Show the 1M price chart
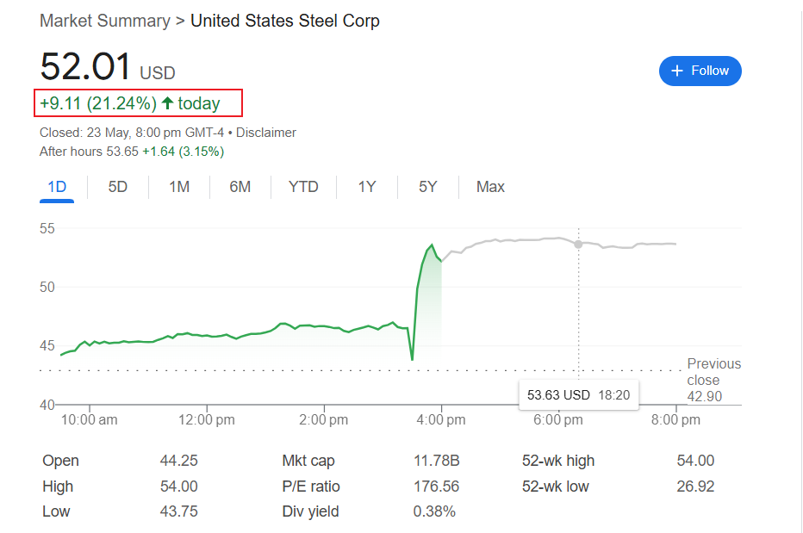Image resolution: width=803 pixels, height=533 pixels. tap(179, 187)
